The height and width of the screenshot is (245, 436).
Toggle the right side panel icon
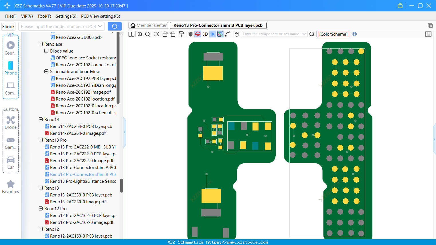(x=428, y=34)
